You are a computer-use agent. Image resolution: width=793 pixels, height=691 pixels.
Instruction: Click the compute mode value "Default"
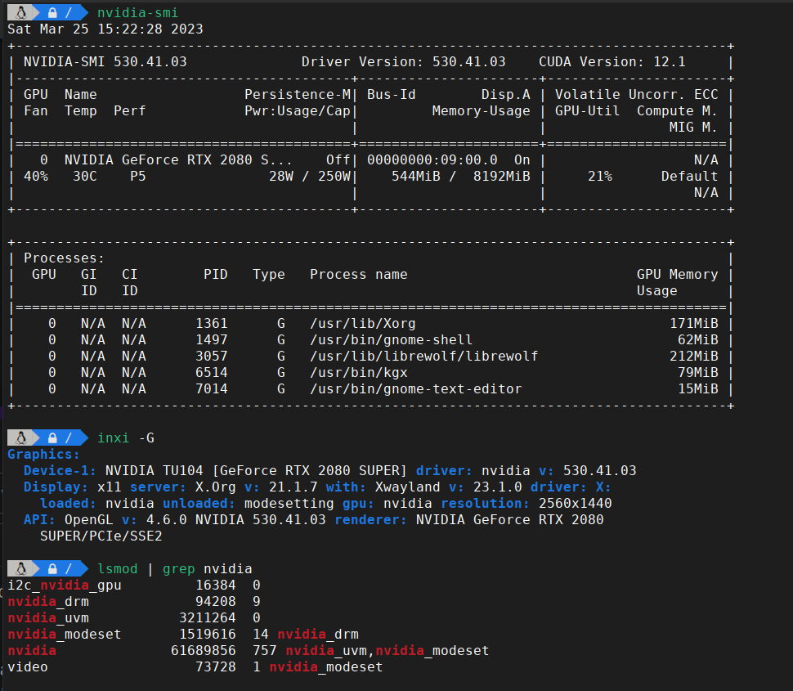tap(689, 176)
